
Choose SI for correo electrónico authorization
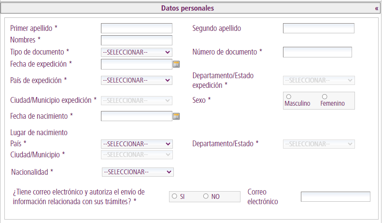click(x=174, y=196)
